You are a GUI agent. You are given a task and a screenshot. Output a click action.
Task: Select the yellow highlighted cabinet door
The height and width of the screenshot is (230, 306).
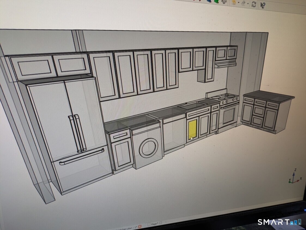(x=193, y=129)
